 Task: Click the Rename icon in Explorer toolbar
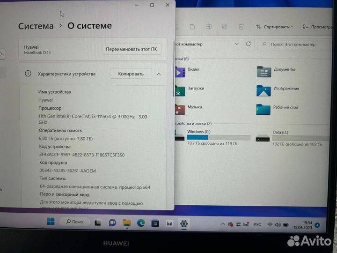point(208,27)
